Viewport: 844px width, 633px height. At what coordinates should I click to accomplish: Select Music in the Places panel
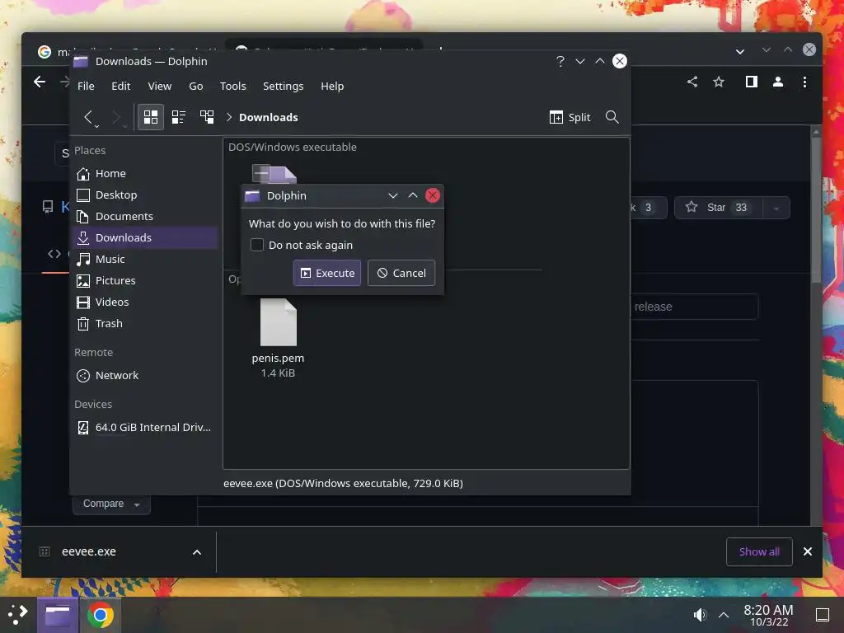tap(145, 259)
